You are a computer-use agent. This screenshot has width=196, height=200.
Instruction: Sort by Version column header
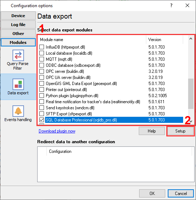165,40
